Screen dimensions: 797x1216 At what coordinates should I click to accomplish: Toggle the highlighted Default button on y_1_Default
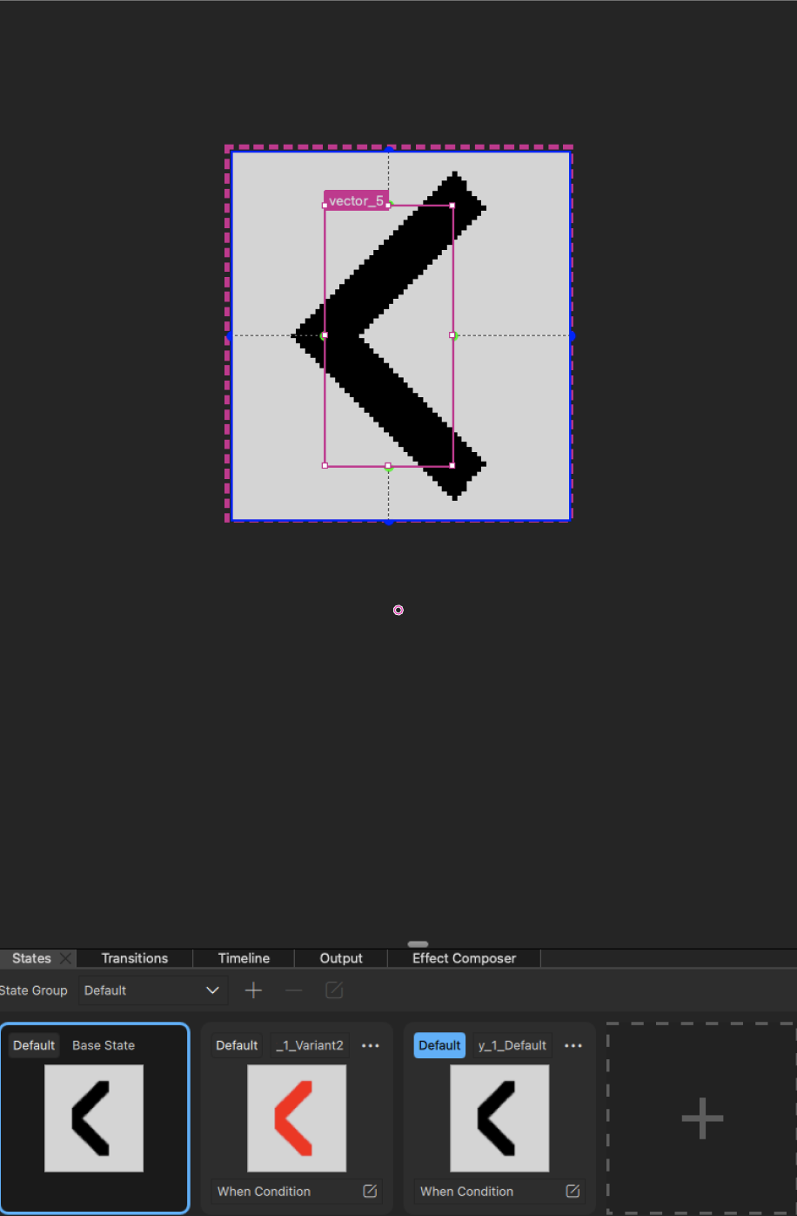[439, 1045]
